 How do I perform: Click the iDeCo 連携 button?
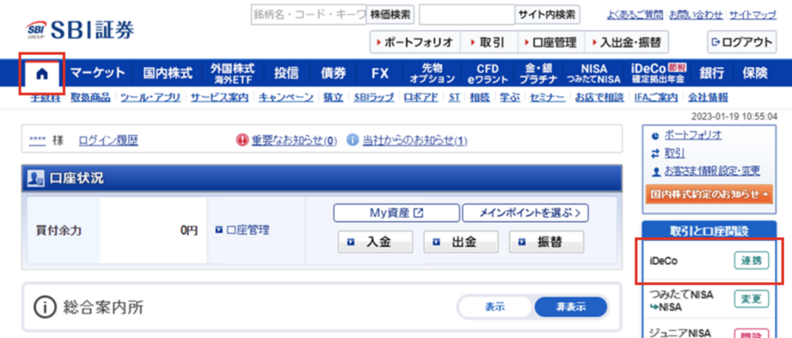pos(751,261)
